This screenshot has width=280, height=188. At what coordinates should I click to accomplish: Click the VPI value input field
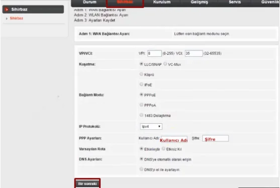pyautogui.click(x=154, y=54)
